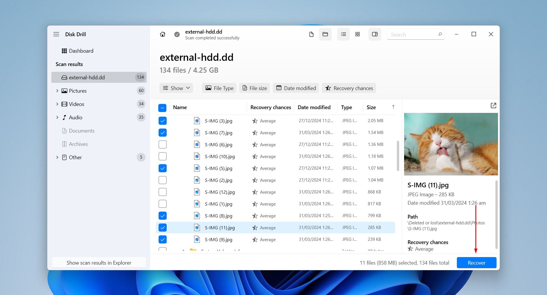
Task: Check S-IMG (12).jpg checkbox
Action: (x=163, y=192)
